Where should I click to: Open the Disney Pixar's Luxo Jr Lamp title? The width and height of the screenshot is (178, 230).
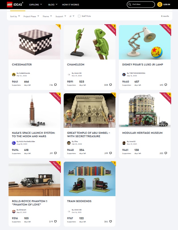coord(142,65)
